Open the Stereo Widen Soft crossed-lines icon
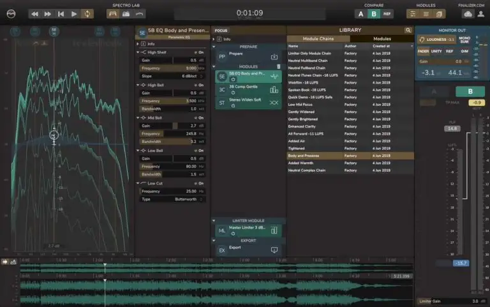 click(x=274, y=103)
